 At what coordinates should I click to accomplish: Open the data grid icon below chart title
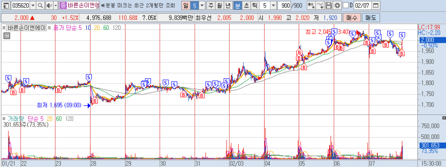(x=7, y=36)
